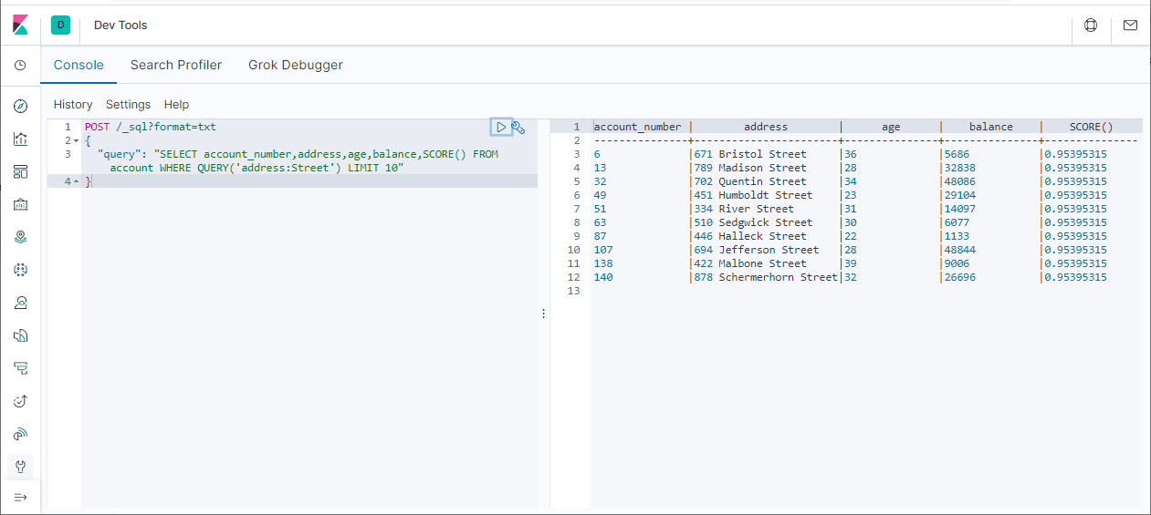This screenshot has width=1151, height=515.
Task: Open Visualize chart icon in sidebar
Action: [x=20, y=139]
